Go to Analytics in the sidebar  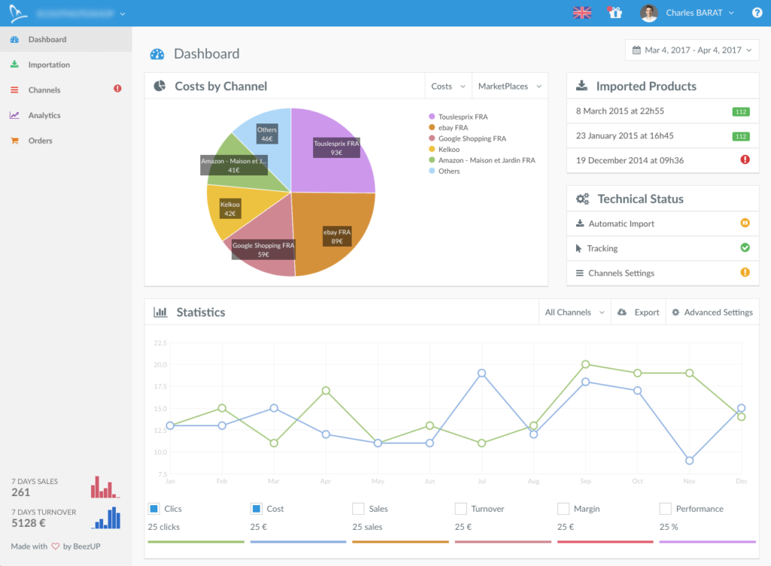pyautogui.click(x=44, y=115)
